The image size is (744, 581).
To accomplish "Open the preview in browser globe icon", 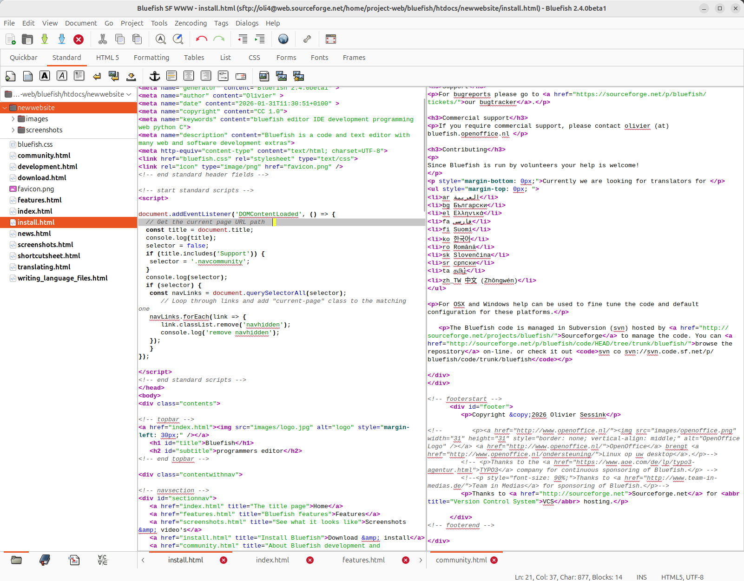I will pyautogui.click(x=283, y=39).
